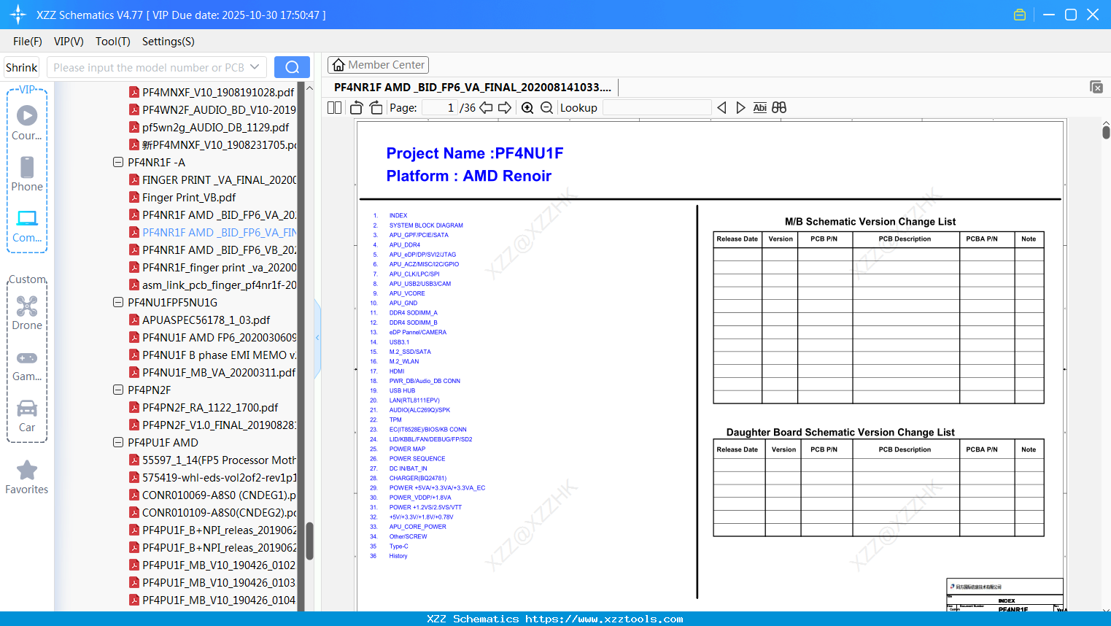
Task: Open the Settings(S) menu
Action: 169,42
